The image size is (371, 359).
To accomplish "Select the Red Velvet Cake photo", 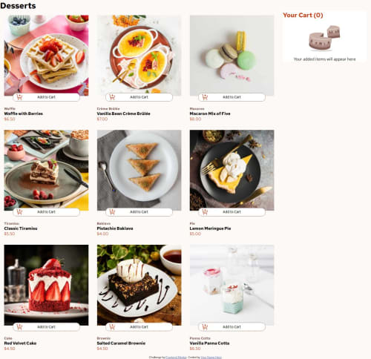I will 46,285.
